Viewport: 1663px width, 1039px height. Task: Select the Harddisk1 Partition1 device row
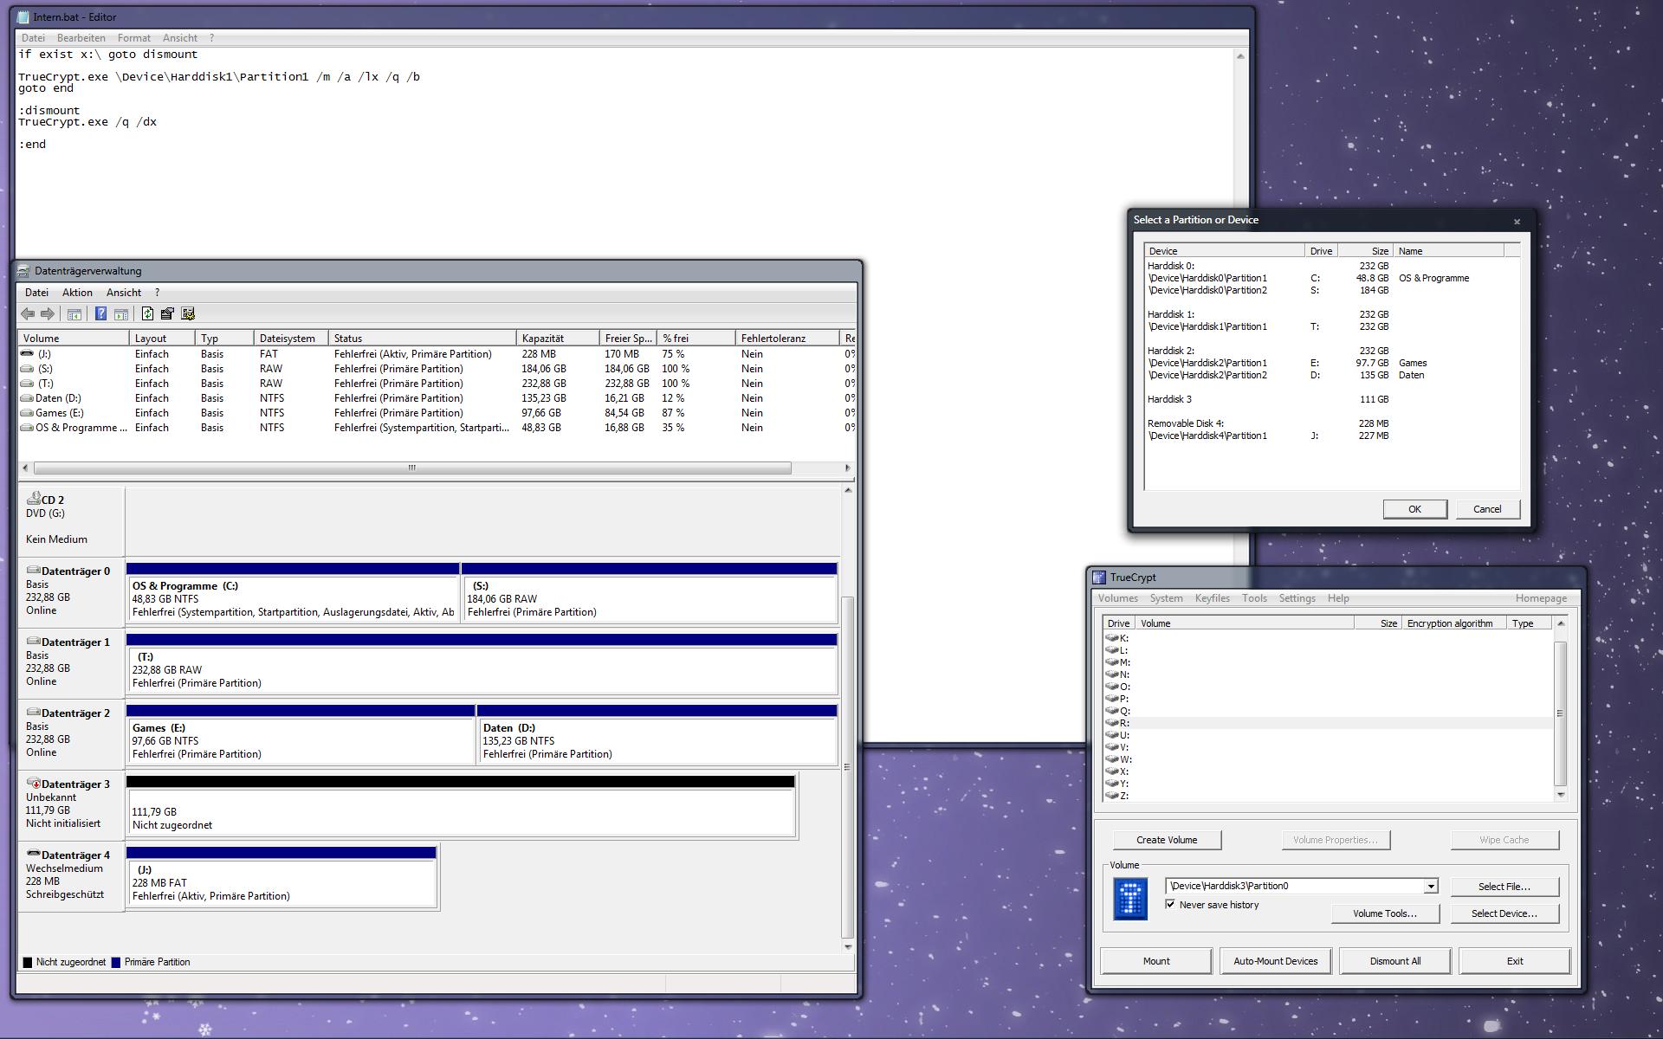pos(1207,327)
